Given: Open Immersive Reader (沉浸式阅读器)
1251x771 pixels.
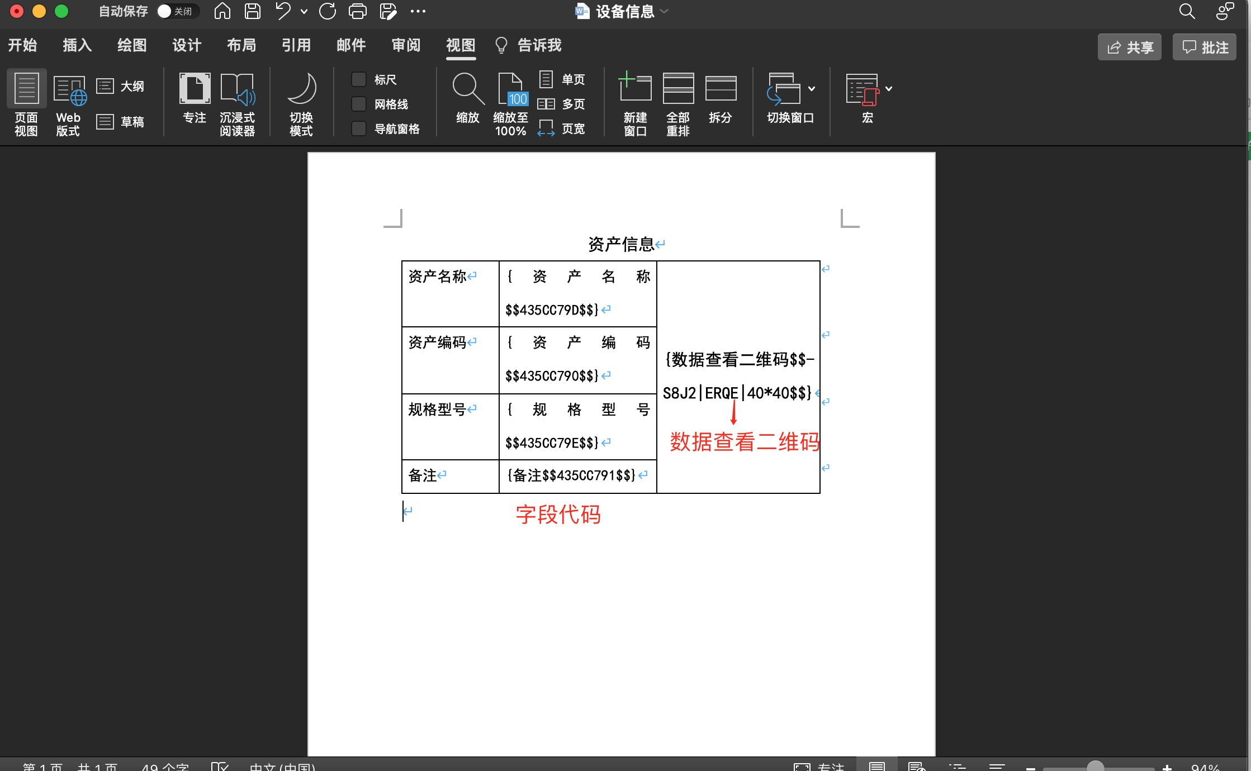Looking at the screenshot, I should pyautogui.click(x=238, y=104).
